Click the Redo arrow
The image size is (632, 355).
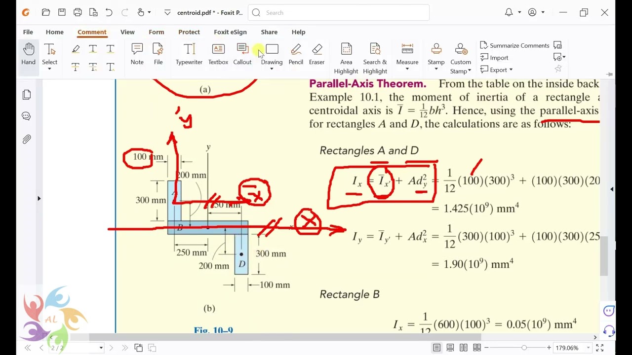(125, 12)
